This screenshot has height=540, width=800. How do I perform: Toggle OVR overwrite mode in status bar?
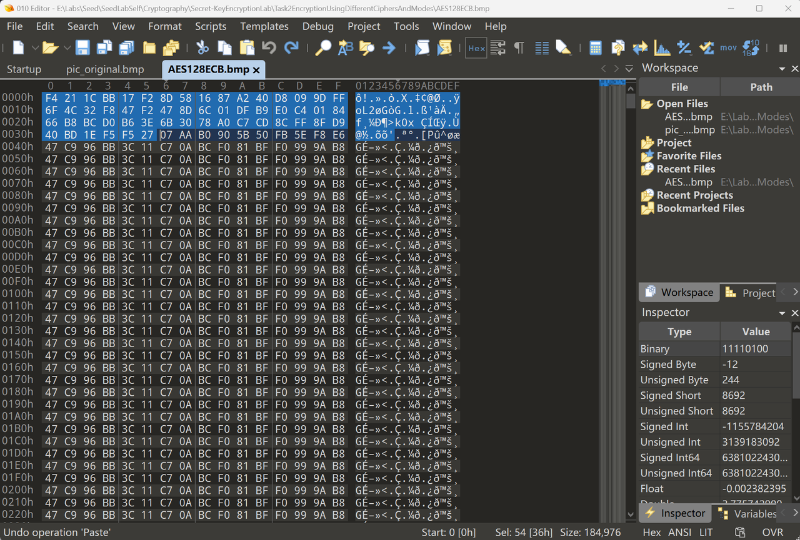point(772,533)
